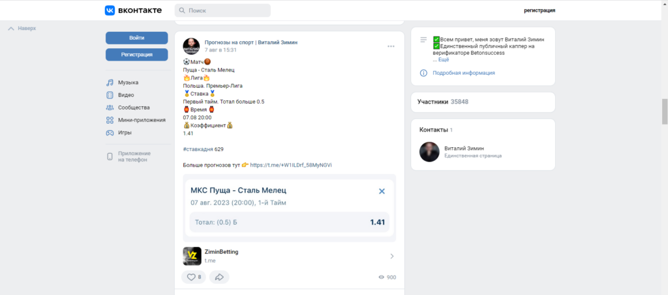Go to Сообщества in sidebar
This screenshot has width=668, height=295.
pyautogui.click(x=133, y=107)
